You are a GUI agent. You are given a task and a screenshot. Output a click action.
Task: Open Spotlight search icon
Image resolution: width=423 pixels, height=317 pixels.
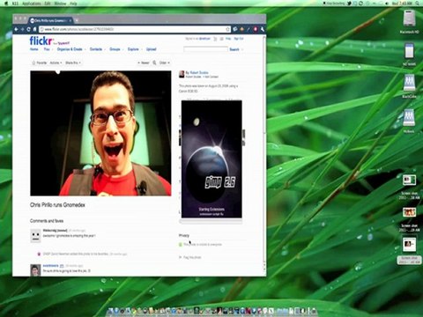[x=418, y=4]
